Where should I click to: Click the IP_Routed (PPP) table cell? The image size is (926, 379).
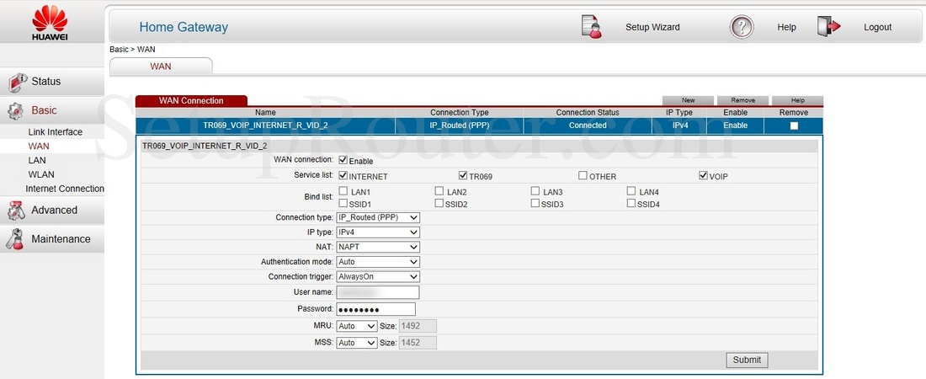pyautogui.click(x=459, y=125)
